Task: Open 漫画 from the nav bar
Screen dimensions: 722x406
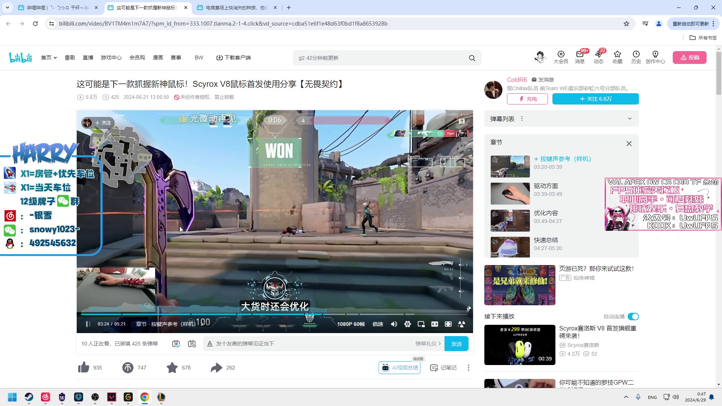Action: [x=158, y=58]
